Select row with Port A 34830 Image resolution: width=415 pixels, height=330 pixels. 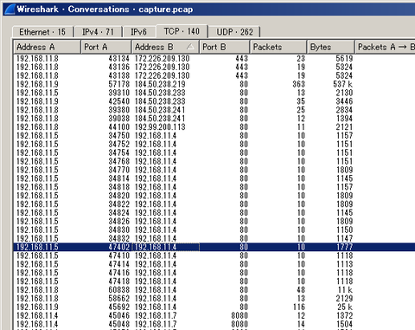[214, 230]
